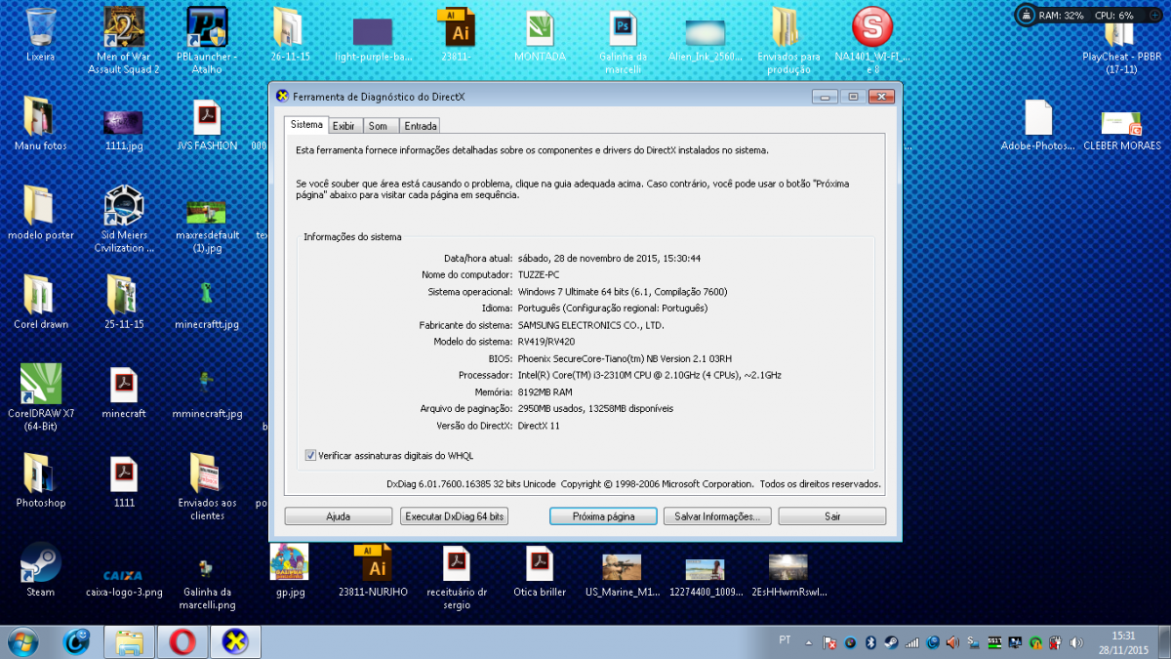Show hidden system tray icons

(809, 641)
